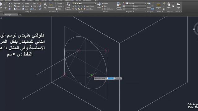
Task: Click the Copy Clip icon in Clipboard
Action: 173,6
